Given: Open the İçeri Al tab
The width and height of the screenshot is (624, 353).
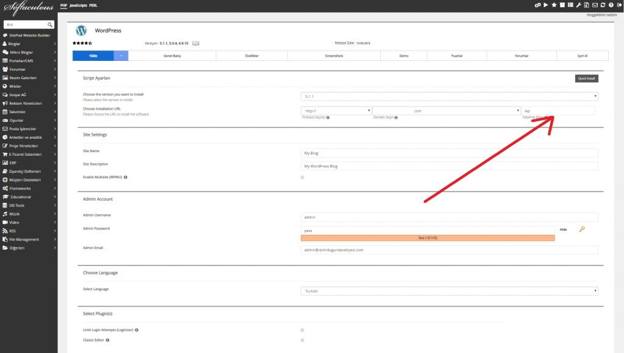Looking at the screenshot, I should pyautogui.click(x=582, y=56).
